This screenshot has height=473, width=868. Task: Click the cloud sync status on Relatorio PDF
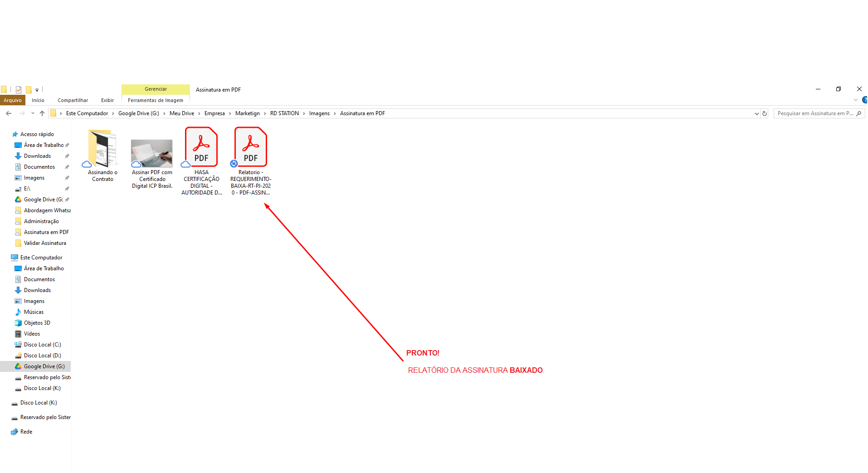[234, 164]
